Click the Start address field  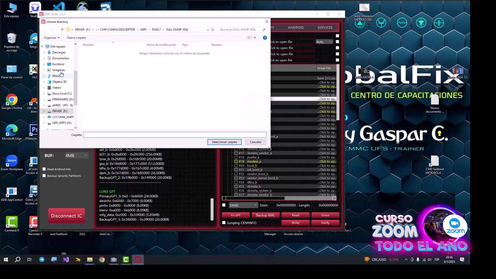coord(283,205)
